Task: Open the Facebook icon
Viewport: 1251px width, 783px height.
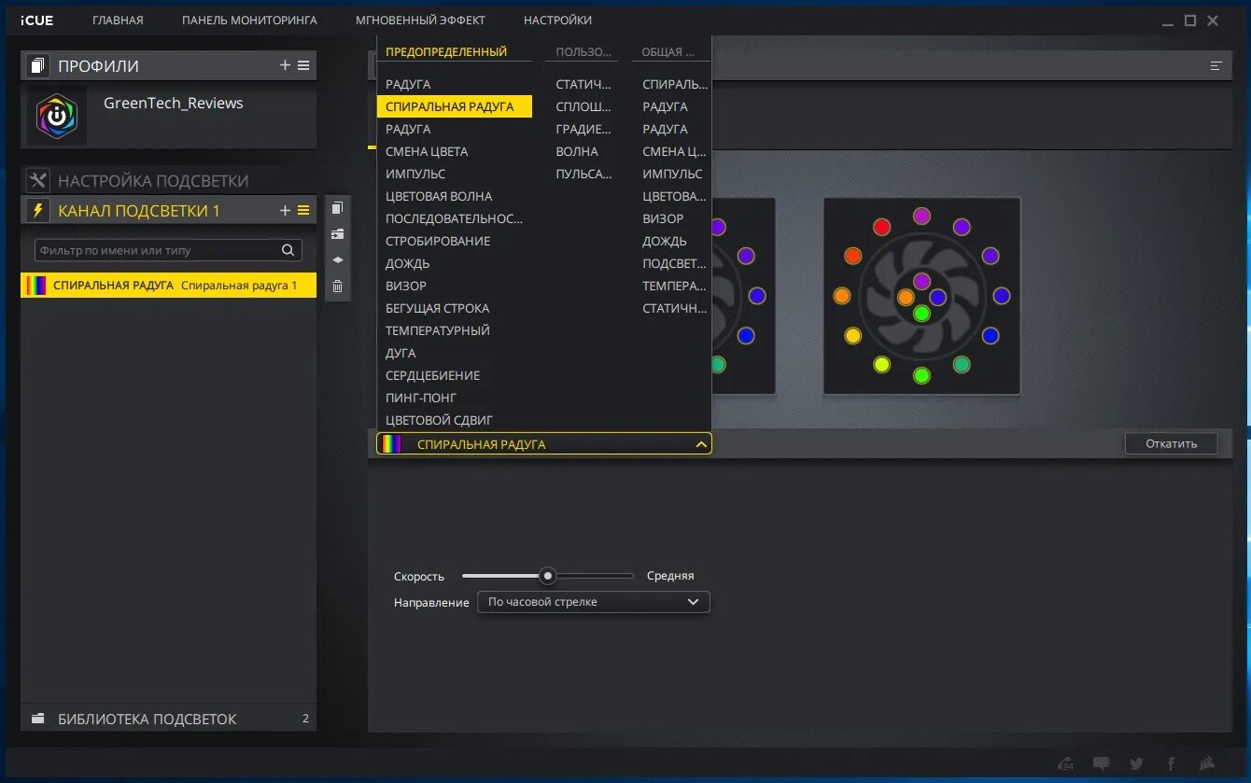Action: [x=1171, y=763]
